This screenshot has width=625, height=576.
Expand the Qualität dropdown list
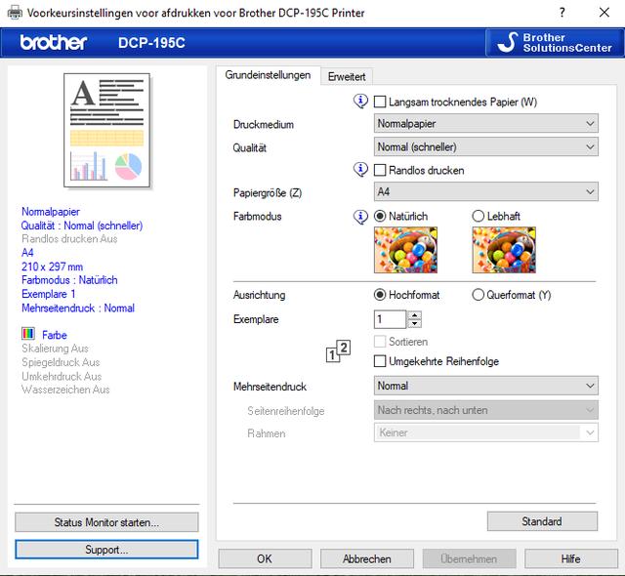coord(486,147)
